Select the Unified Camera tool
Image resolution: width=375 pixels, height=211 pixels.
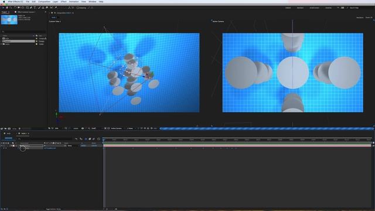click(19, 8)
